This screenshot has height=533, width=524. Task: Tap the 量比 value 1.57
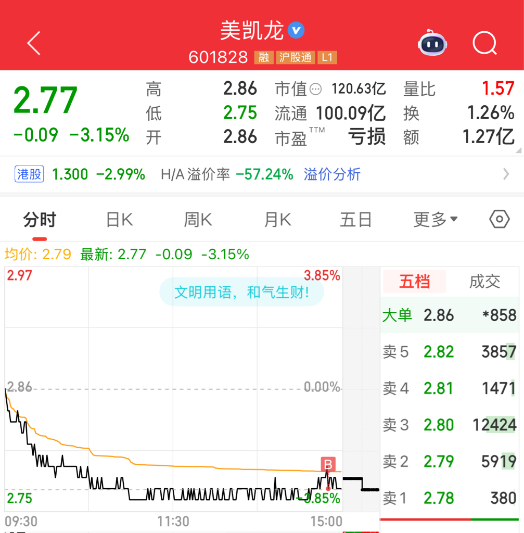[x=498, y=88]
